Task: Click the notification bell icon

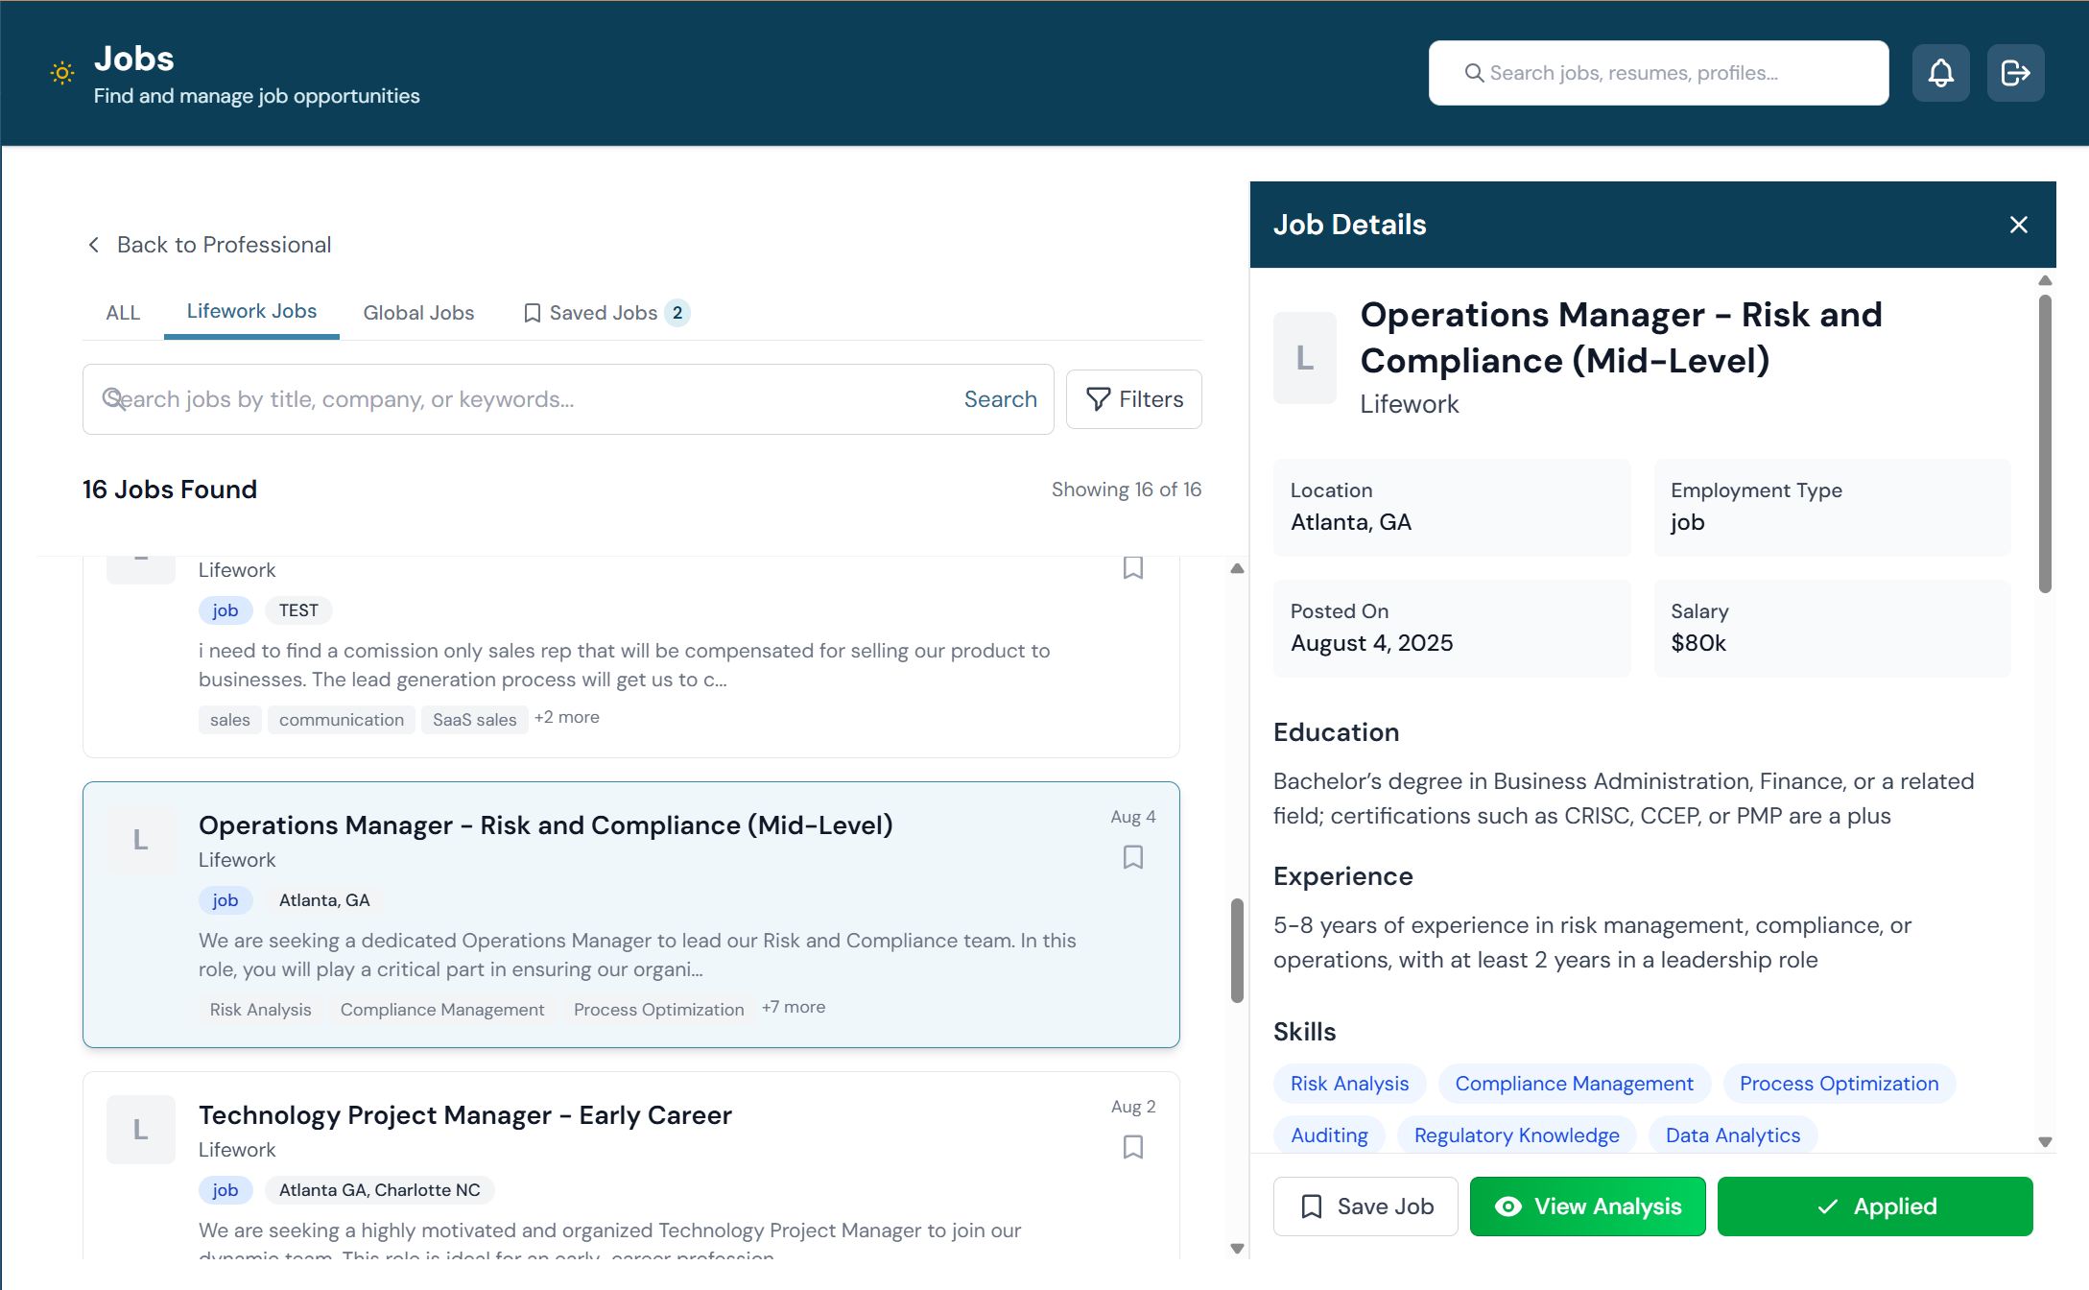Action: [x=1940, y=73]
